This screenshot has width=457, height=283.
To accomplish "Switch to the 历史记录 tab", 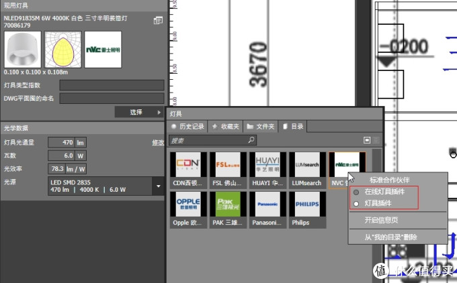I will tap(188, 125).
